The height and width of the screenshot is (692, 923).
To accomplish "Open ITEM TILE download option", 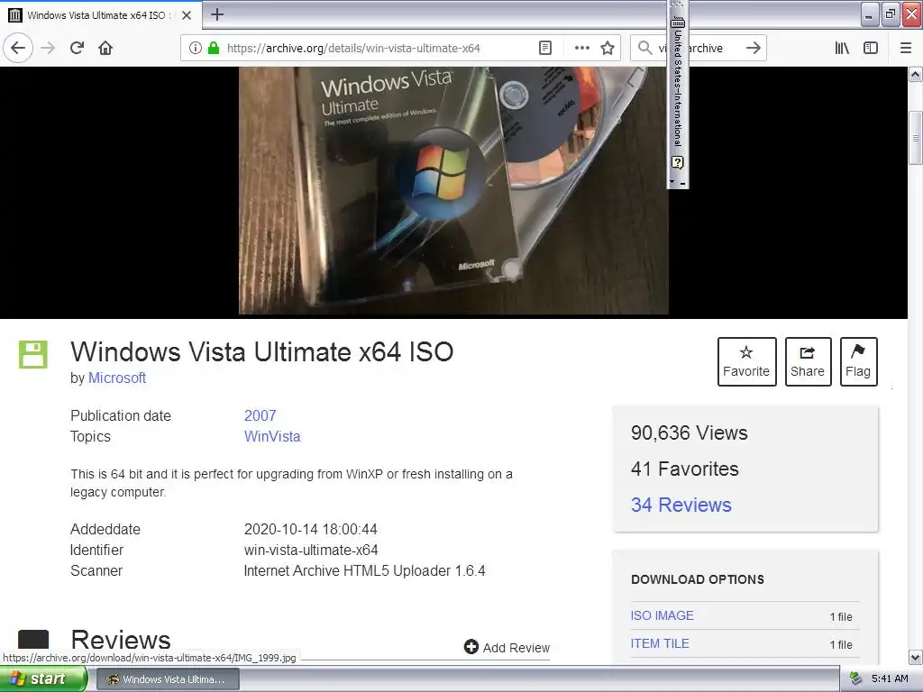I will coord(660,643).
